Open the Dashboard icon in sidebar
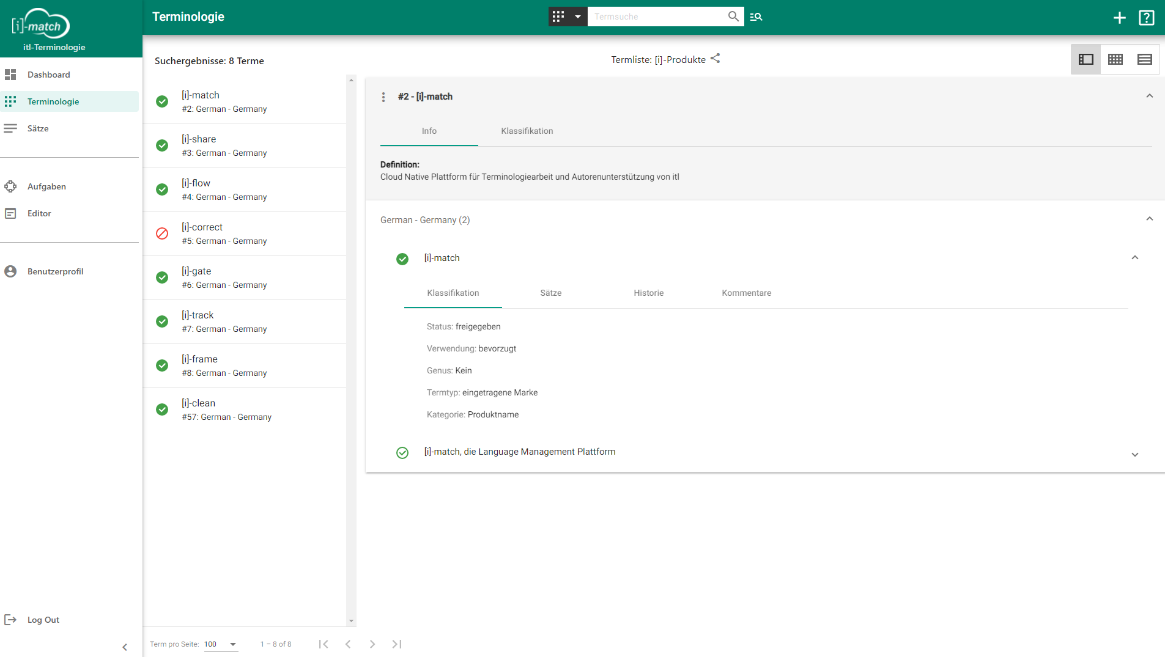1165x657 pixels. [x=10, y=75]
